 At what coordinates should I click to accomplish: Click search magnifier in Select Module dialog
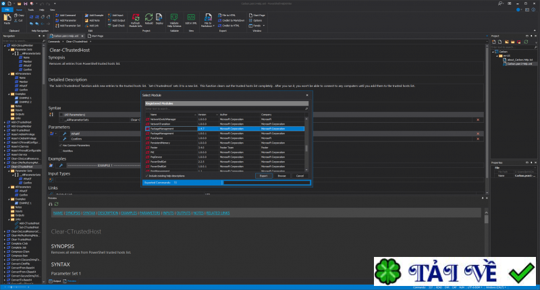point(306,109)
